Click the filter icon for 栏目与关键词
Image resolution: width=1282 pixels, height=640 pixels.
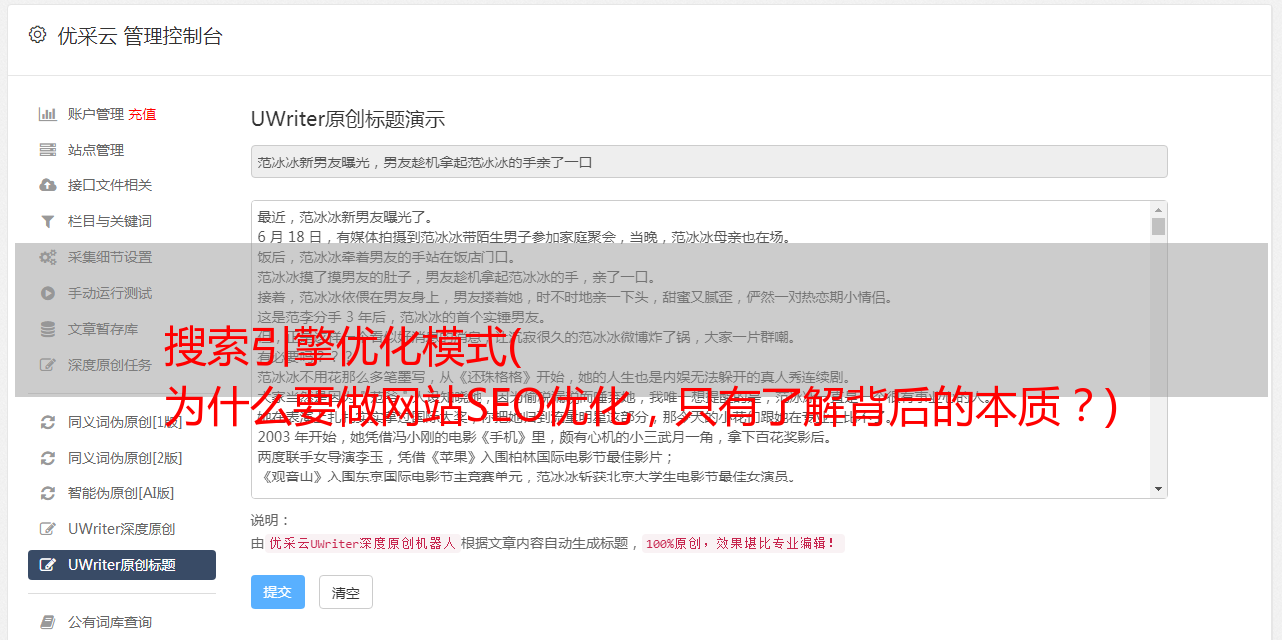click(x=47, y=221)
